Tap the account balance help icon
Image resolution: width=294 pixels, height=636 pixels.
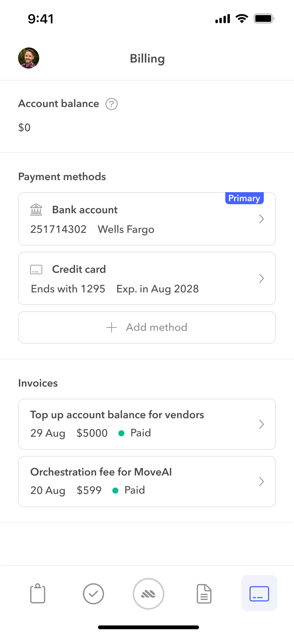coord(112,104)
